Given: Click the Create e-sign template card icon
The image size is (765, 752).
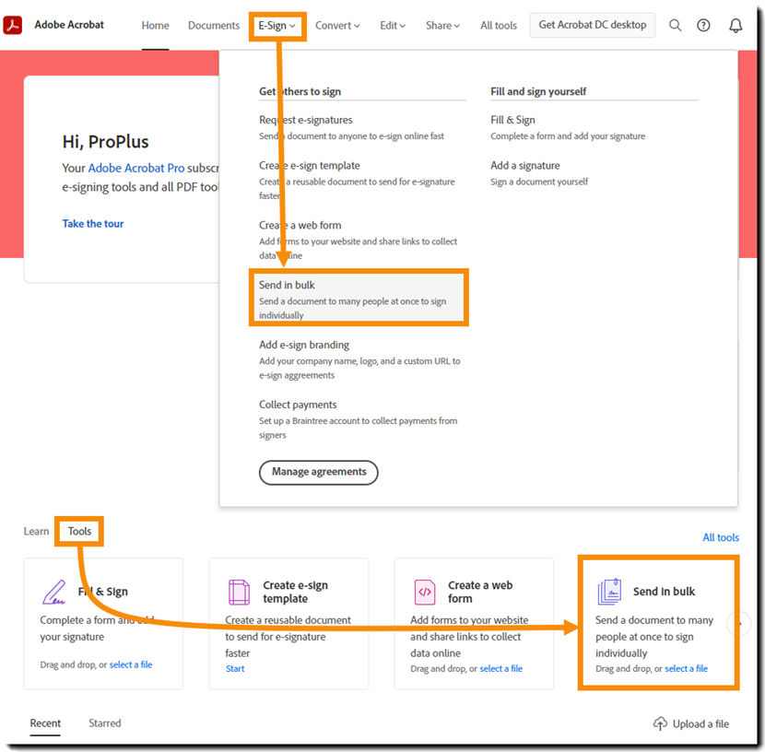Looking at the screenshot, I should [239, 592].
